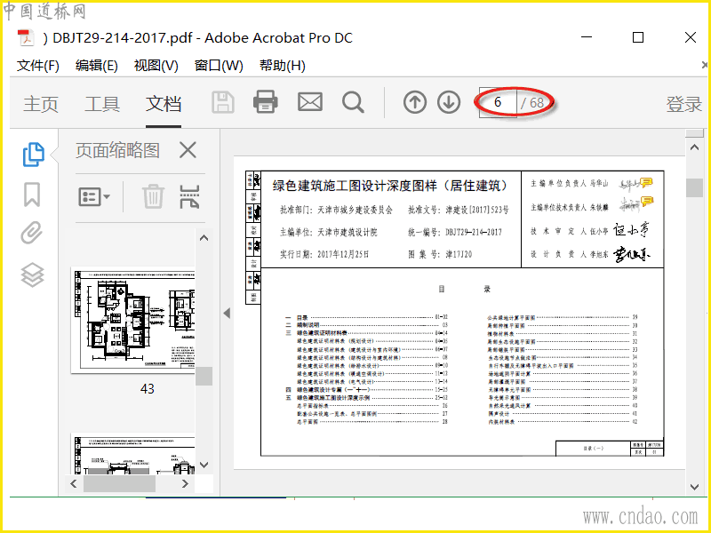Click thumbnail panel scroll down arrow
The width and height of the screenshot is (711, 533).
tap(204, 465)
